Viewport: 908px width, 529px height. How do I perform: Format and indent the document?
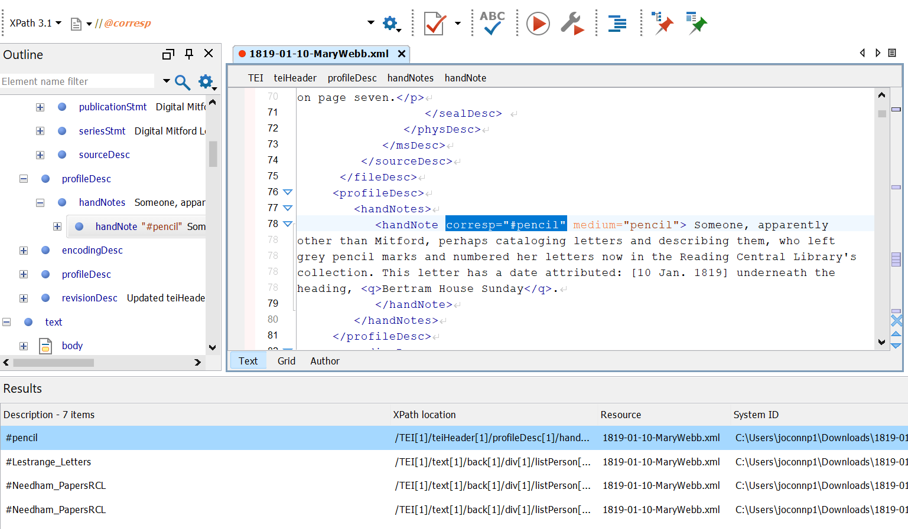[617, 24]
